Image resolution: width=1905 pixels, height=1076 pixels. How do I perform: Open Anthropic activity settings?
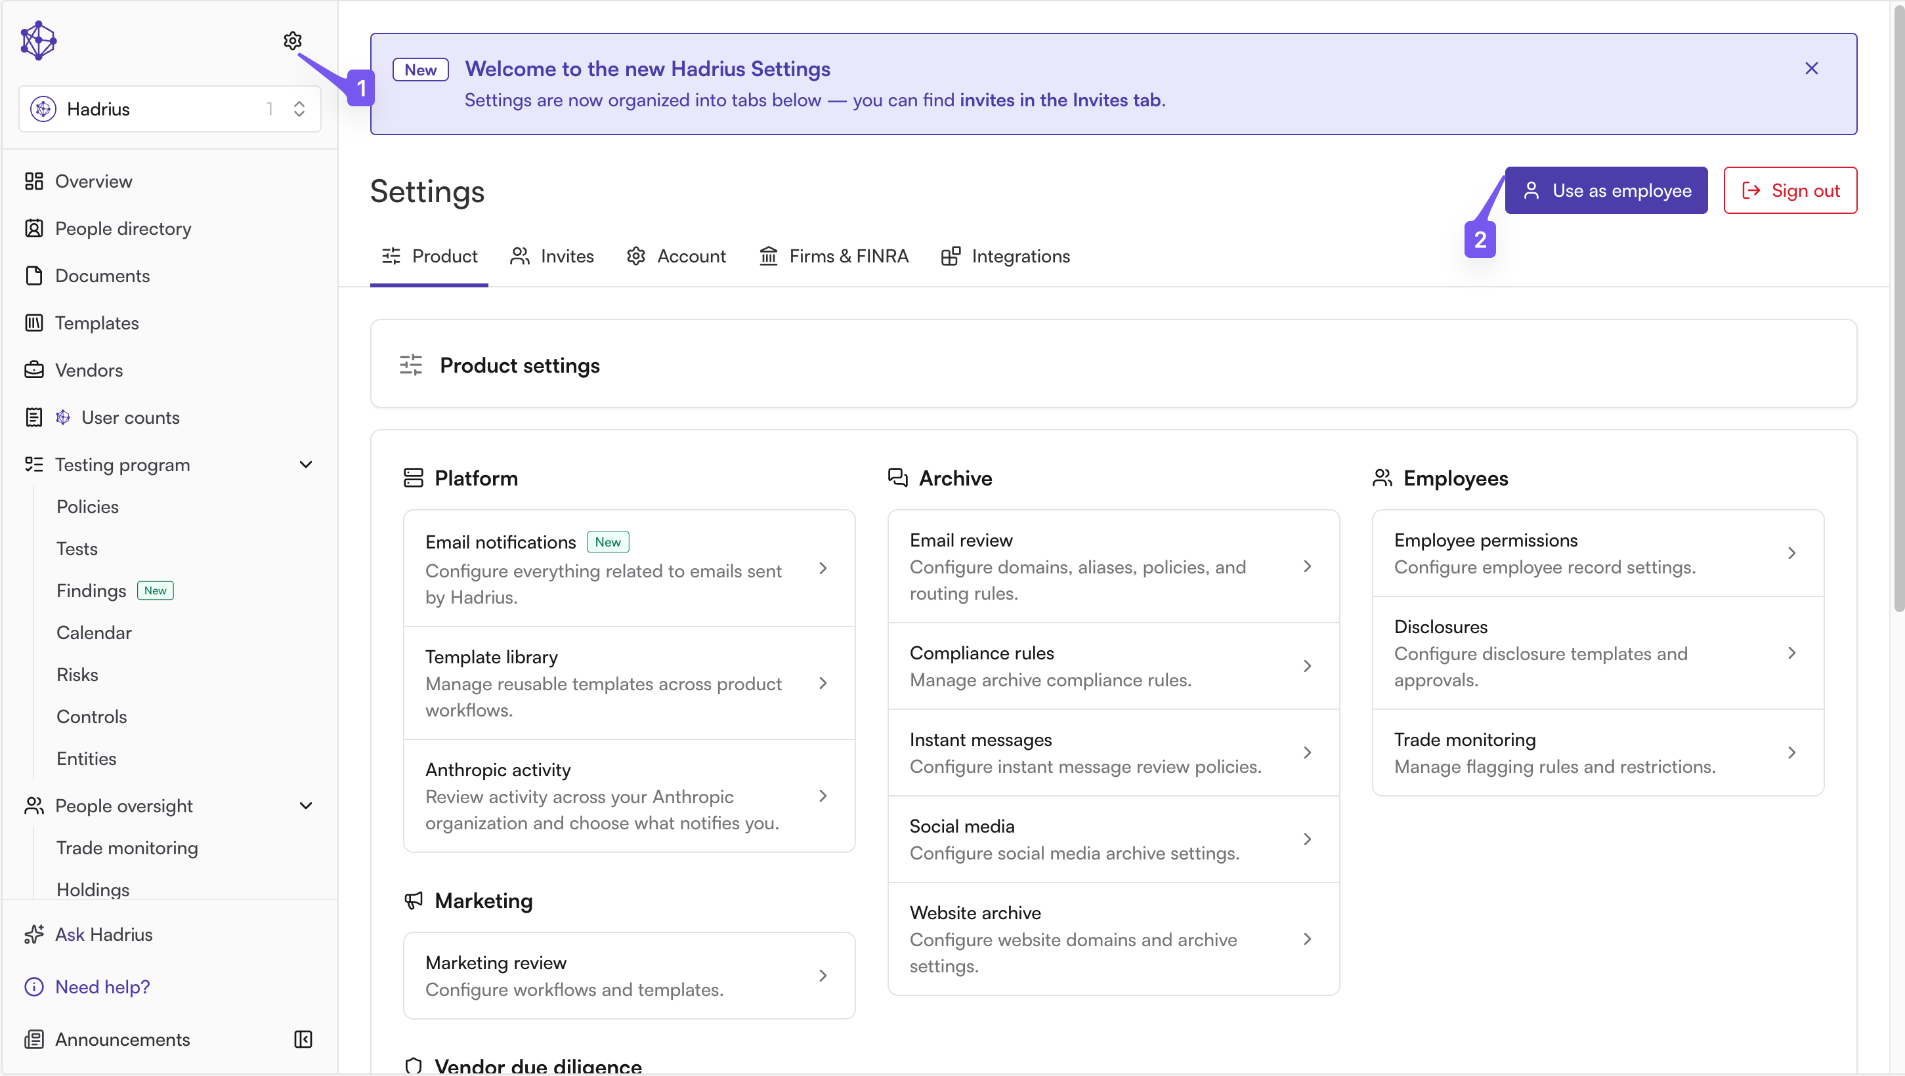point(630,796)
